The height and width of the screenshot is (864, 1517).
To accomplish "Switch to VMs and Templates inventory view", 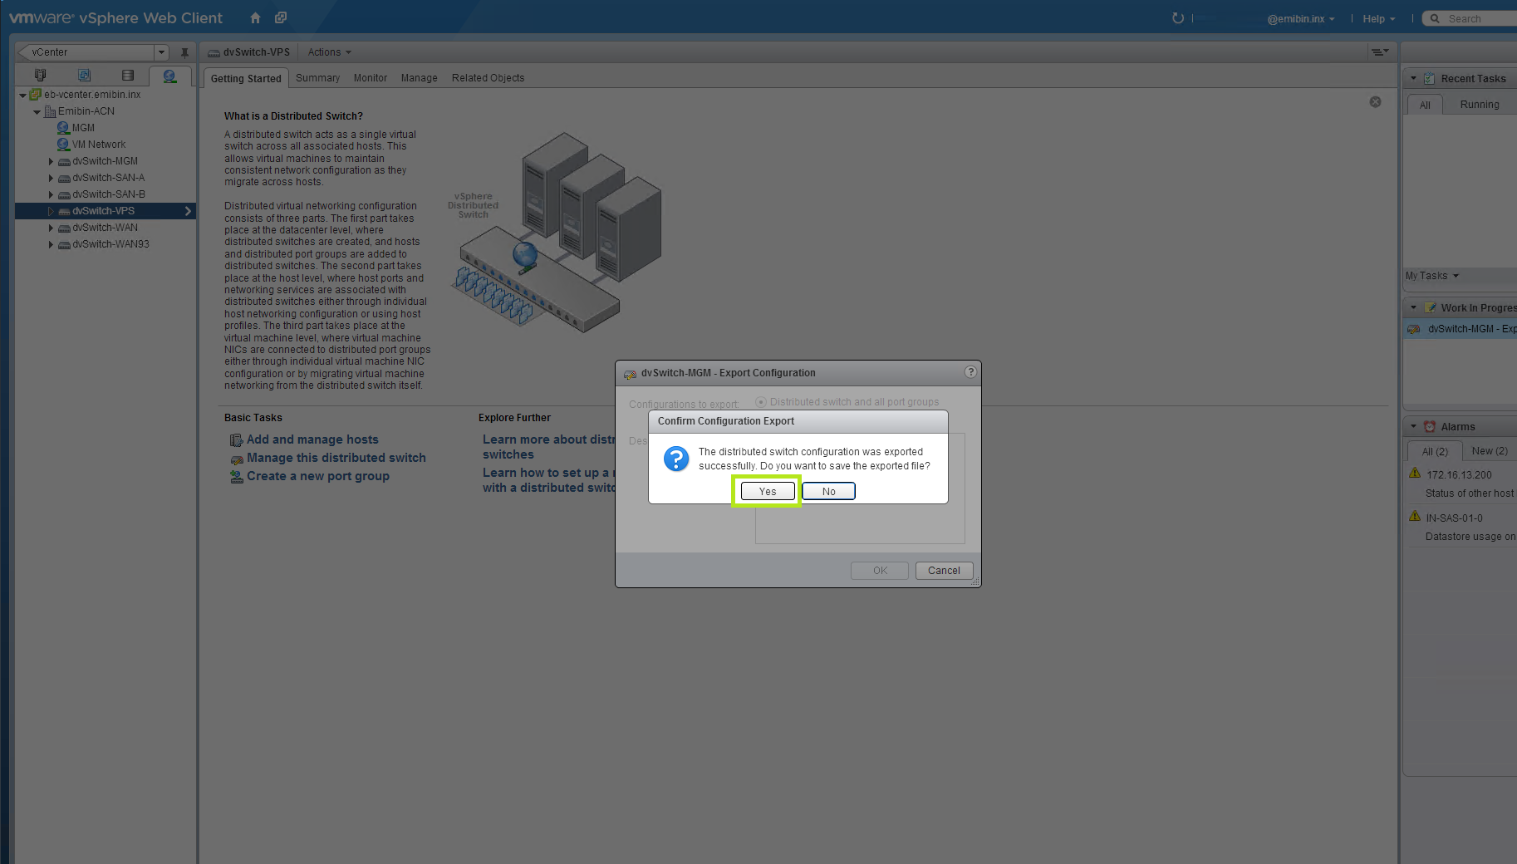I will coord(84,76).
